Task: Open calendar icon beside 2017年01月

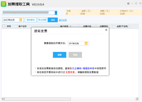Action: 21,20
